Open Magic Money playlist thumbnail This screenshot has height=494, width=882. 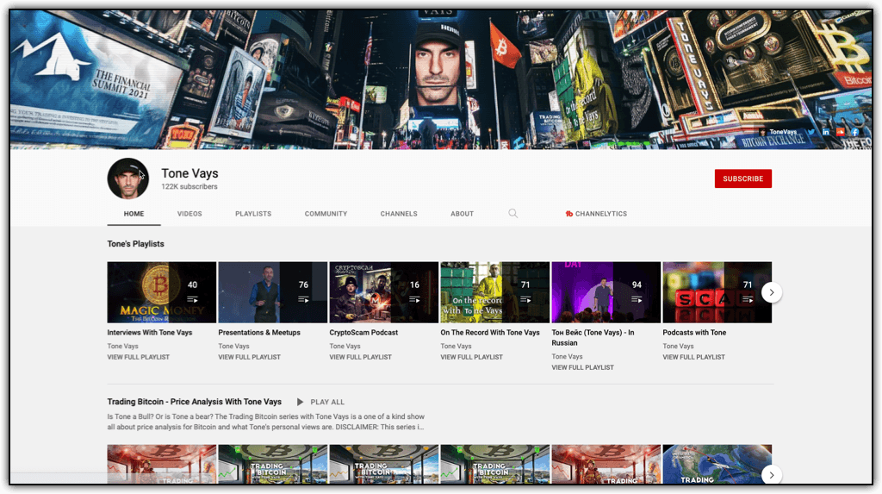click(x=161, y=292)
